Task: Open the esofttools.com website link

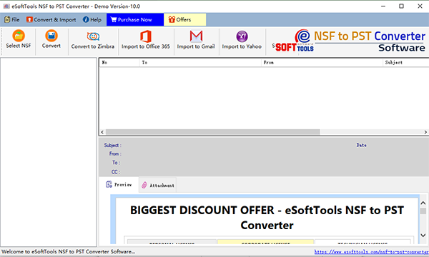Action: coord(372,252)
